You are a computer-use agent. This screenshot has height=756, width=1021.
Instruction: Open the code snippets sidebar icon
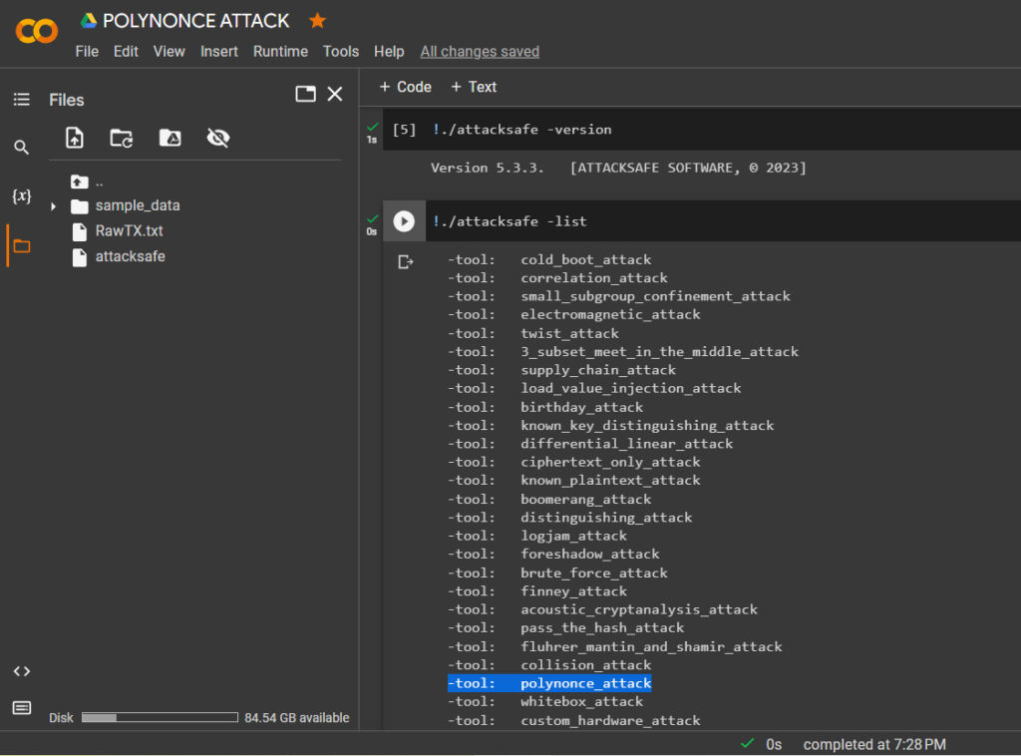click(22, 671)
